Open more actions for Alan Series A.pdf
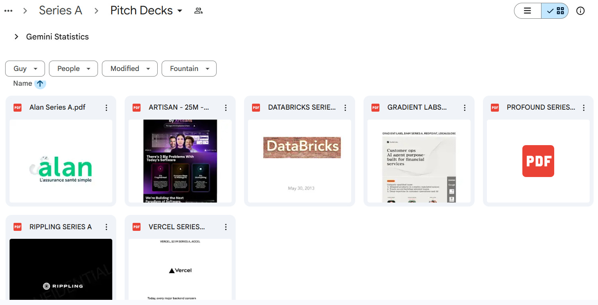 pos(106,108)
